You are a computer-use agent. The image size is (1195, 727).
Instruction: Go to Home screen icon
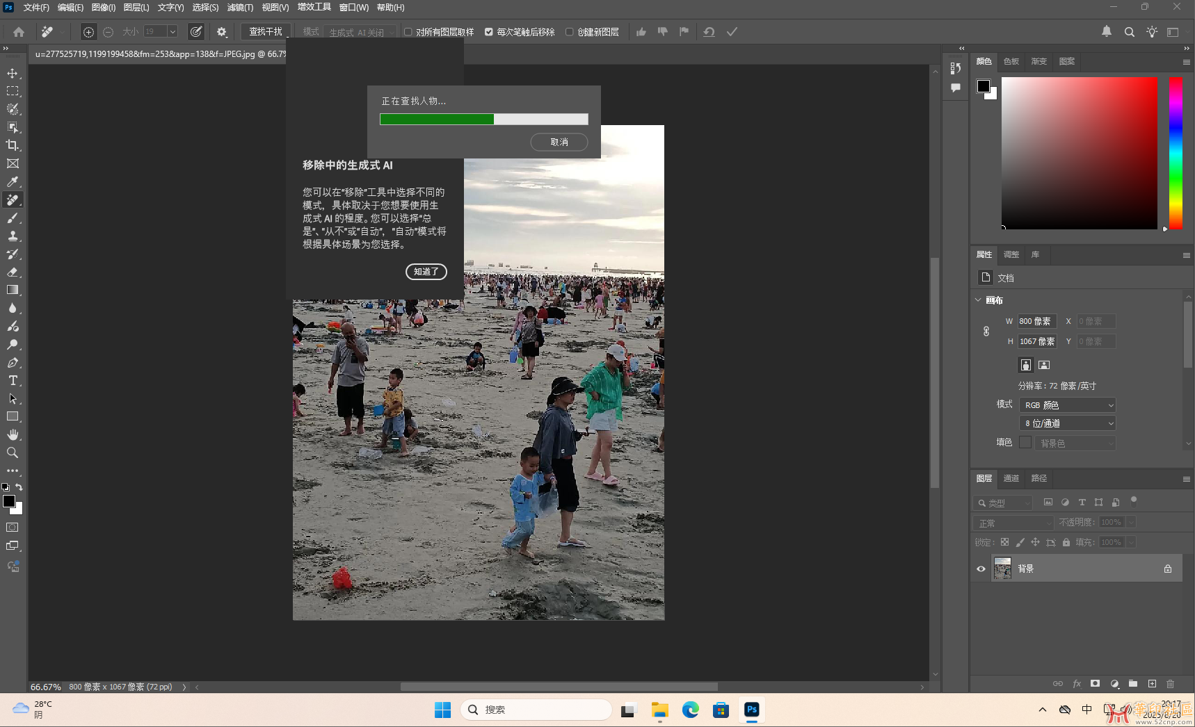(19, 32)
